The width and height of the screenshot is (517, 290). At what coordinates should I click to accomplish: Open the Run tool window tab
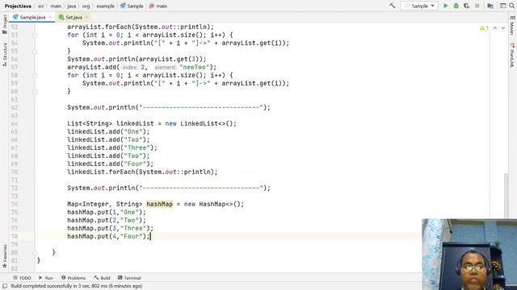pyautogui.click(x=46, y=278)
